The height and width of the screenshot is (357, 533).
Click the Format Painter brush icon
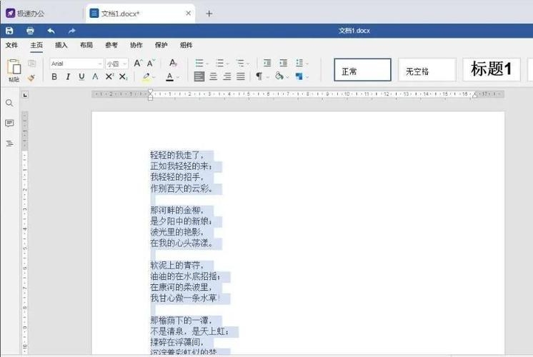31,78
